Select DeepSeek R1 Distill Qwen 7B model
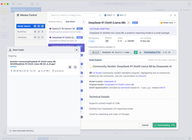This screenshot has height=140, width=192. coord(66,39)
